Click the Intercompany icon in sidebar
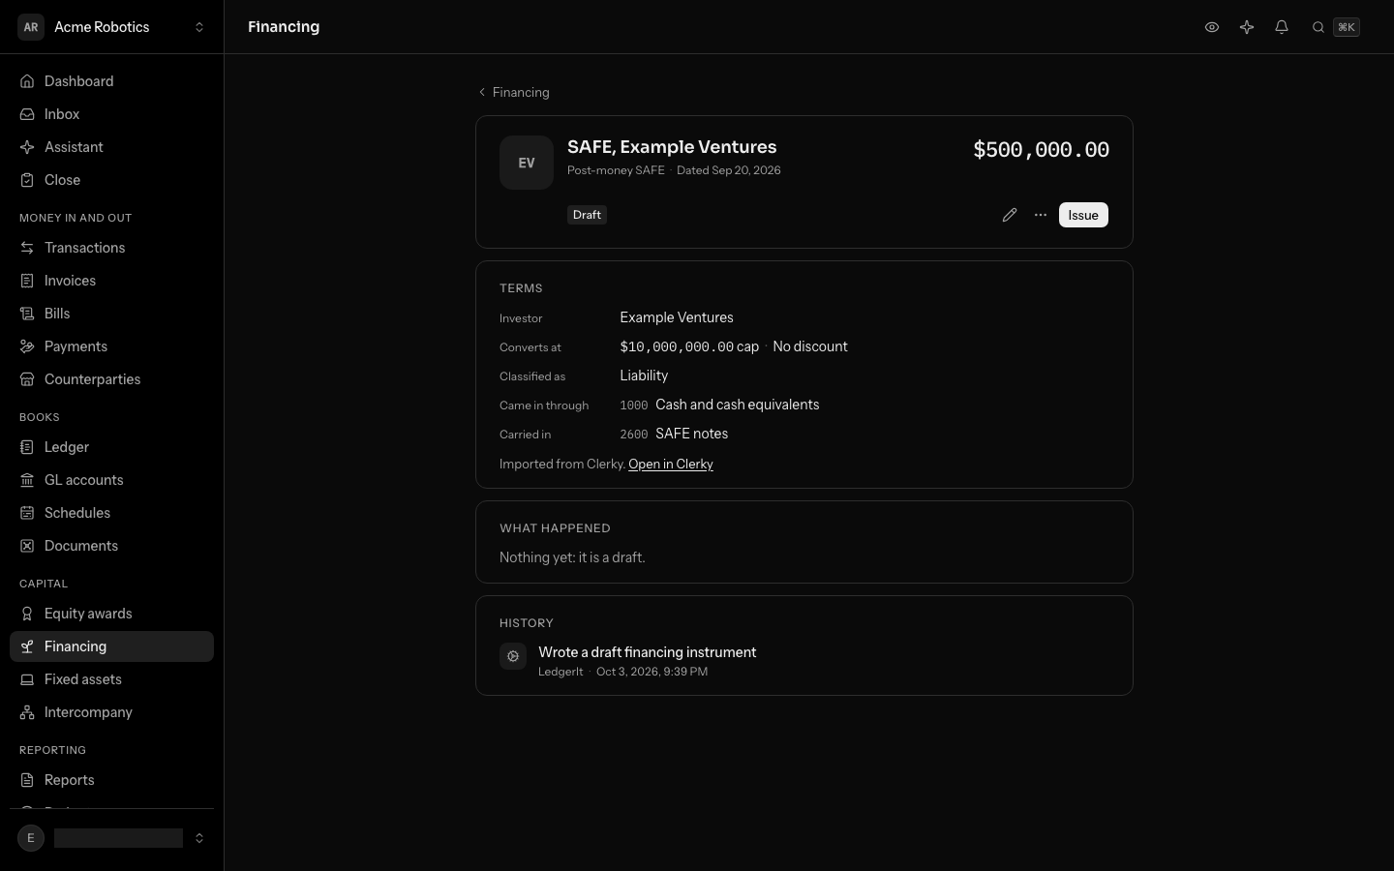Image resolution: width=1394 pixels, height=871 pixels. click(27, 712)
